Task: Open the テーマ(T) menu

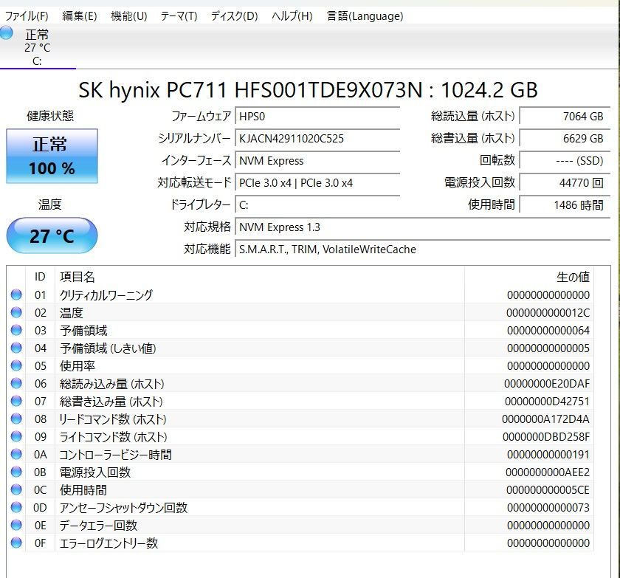Action: coord(179,16)
